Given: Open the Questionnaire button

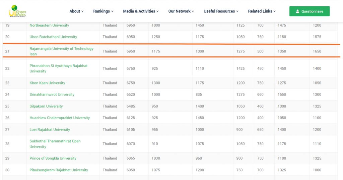Looking at the screenshot, I should pyautogui.click(x=309, y=11).
